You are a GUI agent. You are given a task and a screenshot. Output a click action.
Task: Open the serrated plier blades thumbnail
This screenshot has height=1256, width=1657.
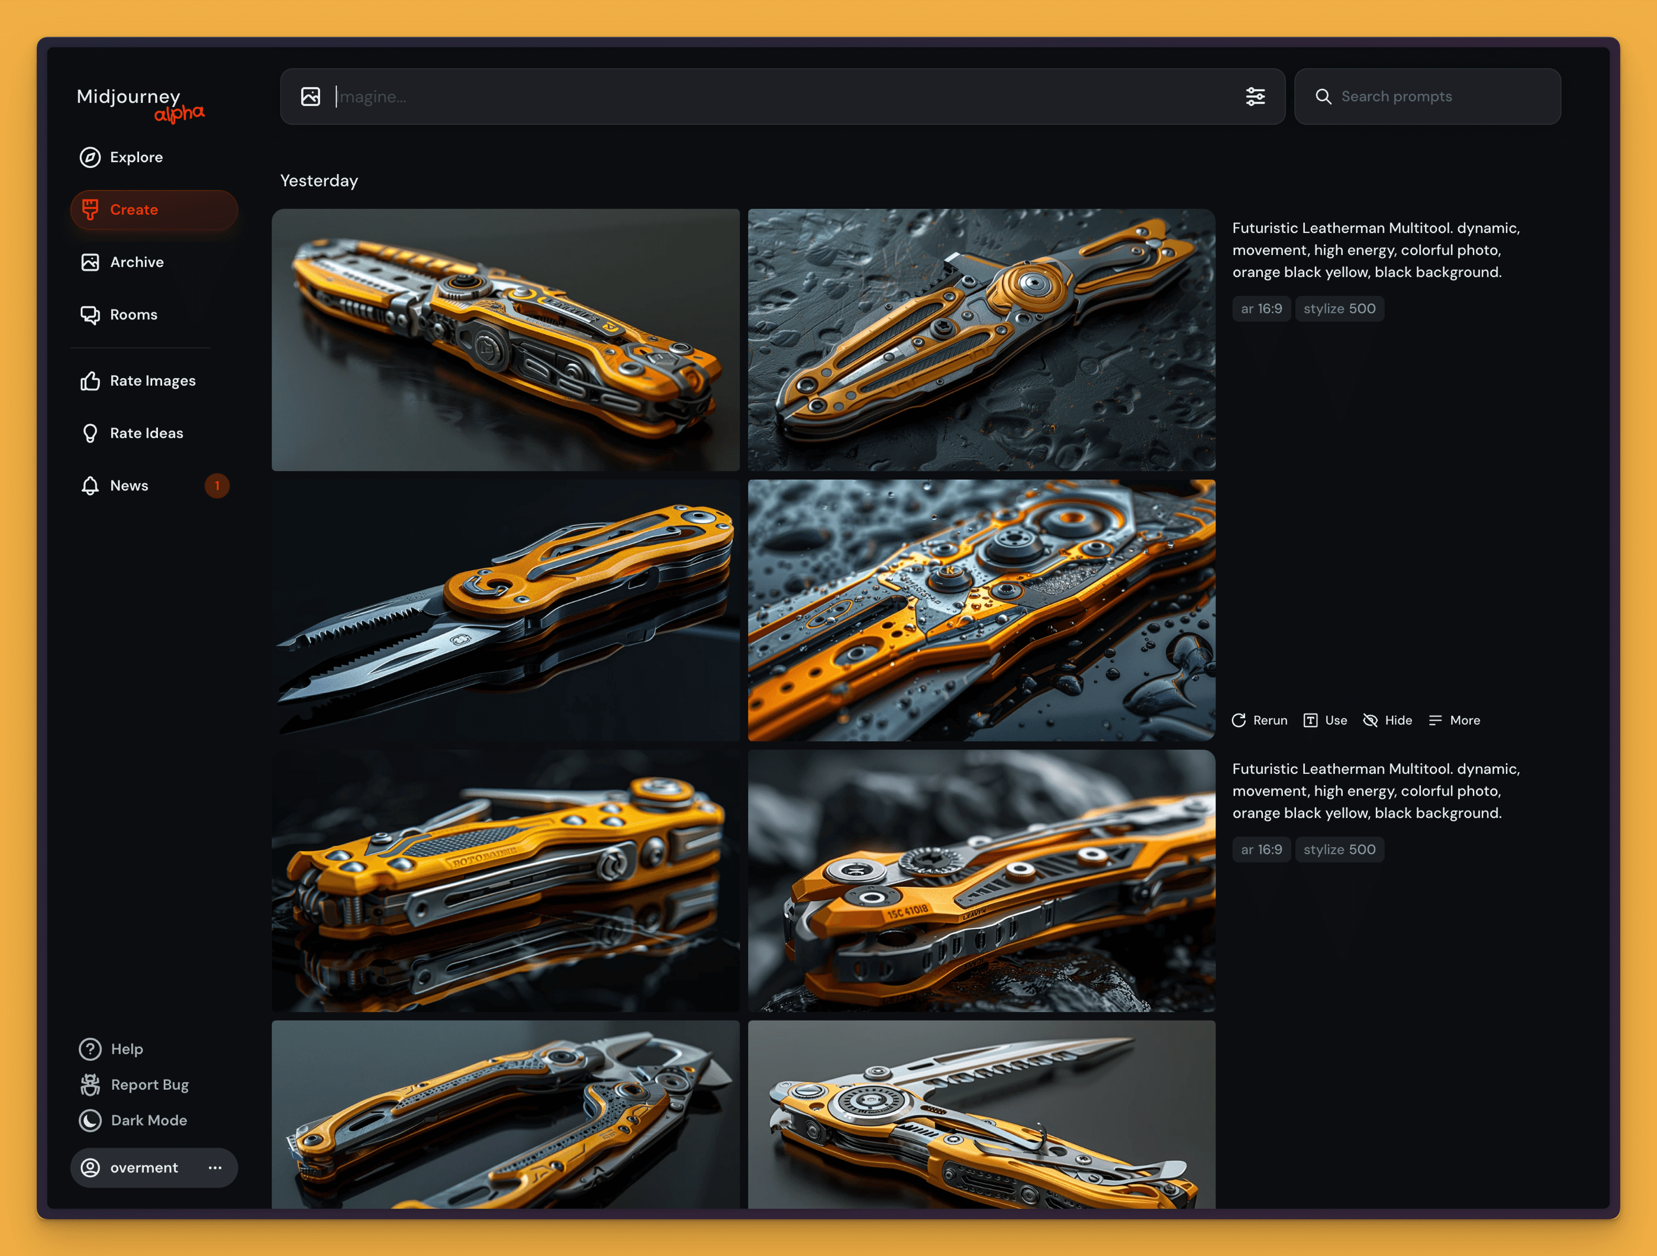coord(505,609)
